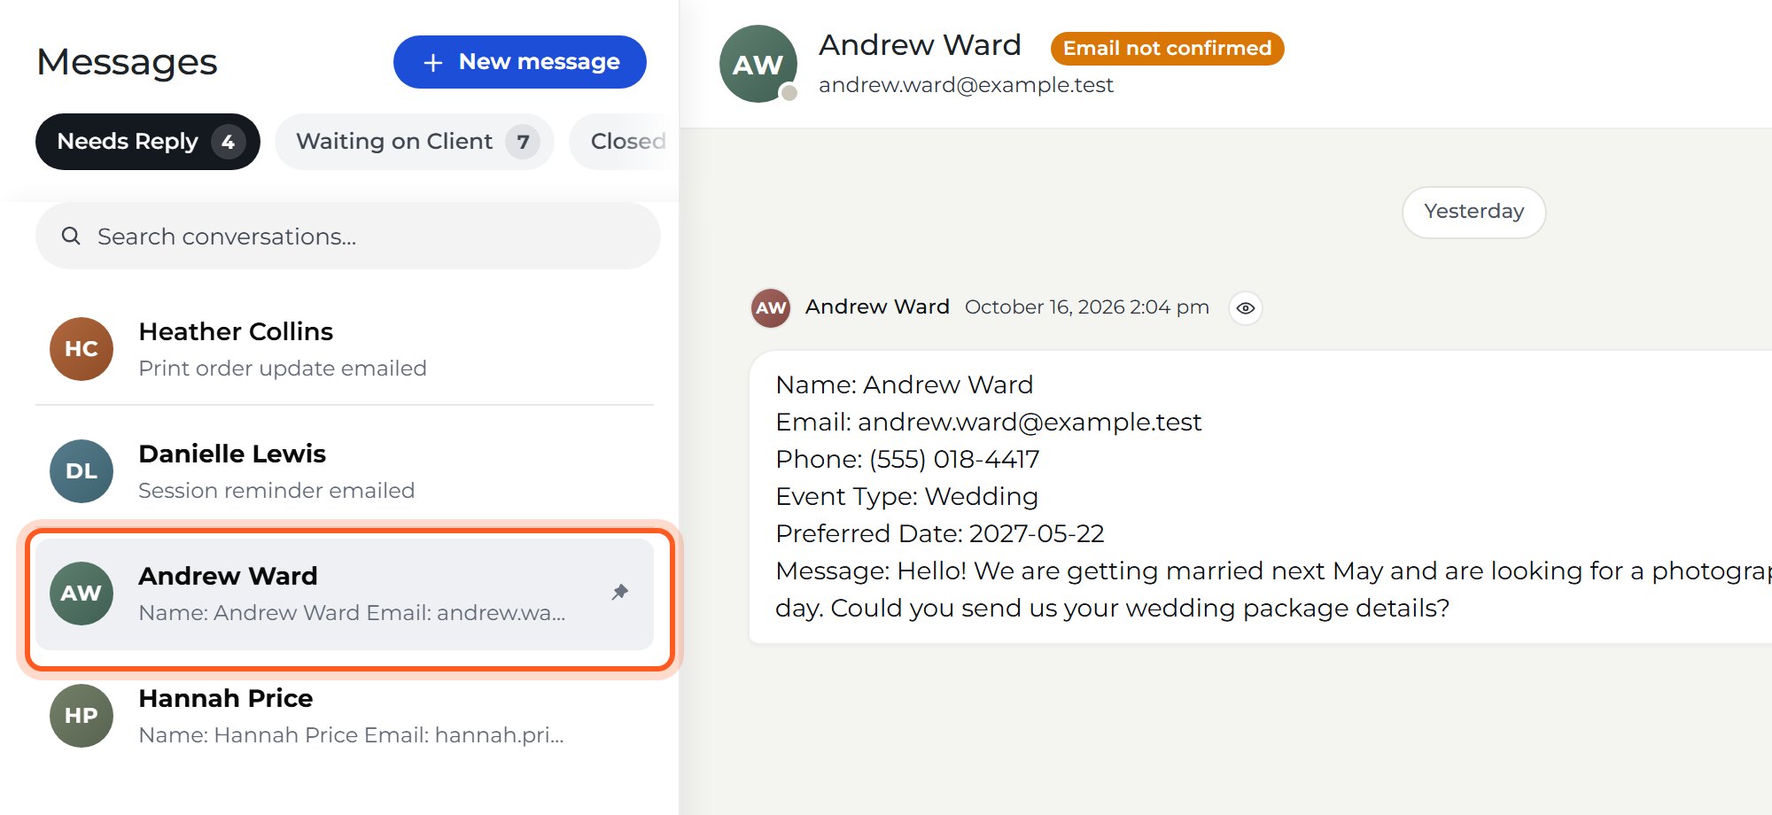Click the Waiting on Client count badge 7
The image size is (1772, 815).
(523, 142)
